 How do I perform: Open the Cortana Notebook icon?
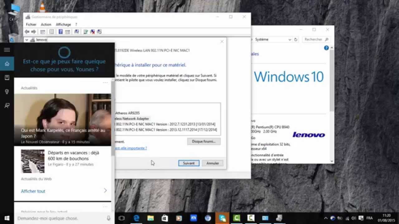tap(7, 77)
